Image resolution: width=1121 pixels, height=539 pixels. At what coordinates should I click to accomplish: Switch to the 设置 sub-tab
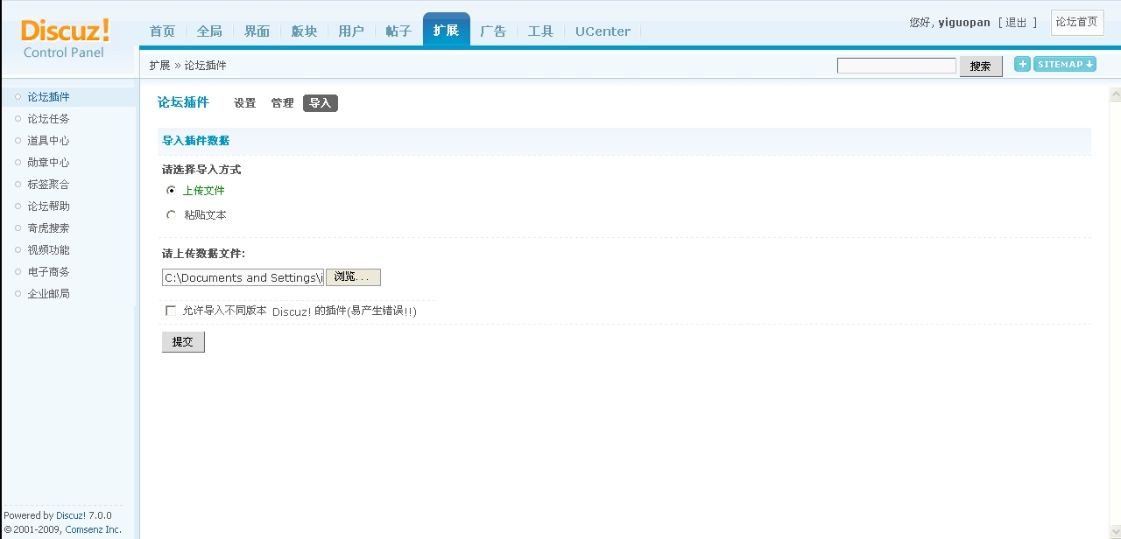pos(244,103)
